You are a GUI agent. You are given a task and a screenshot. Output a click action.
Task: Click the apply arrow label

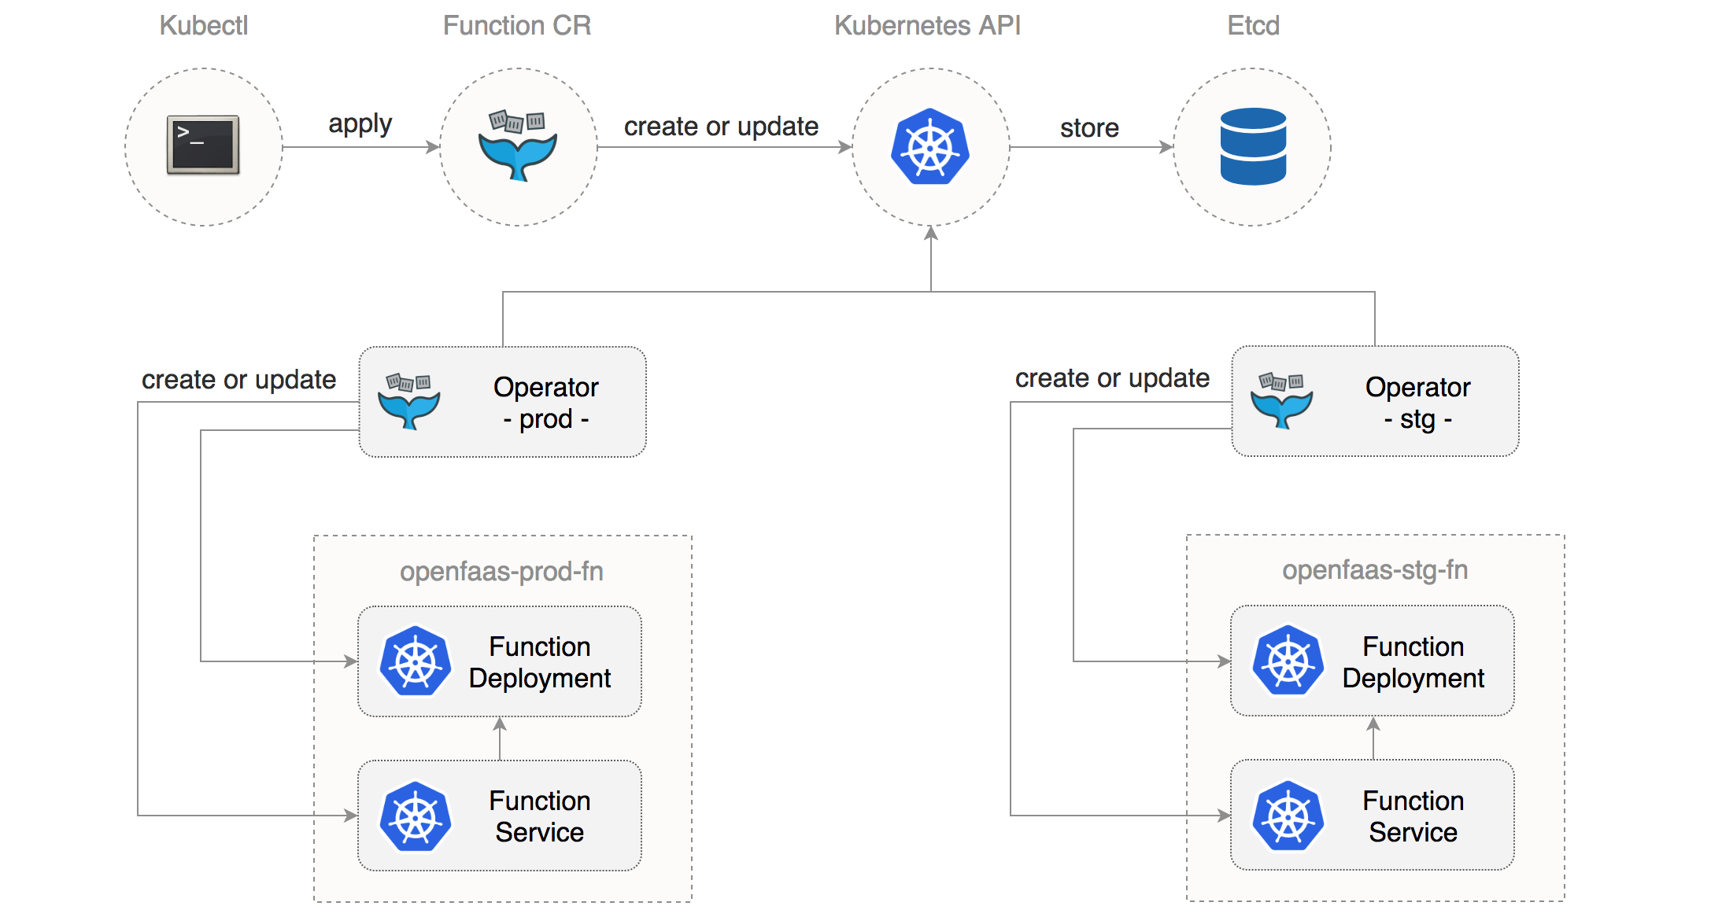coord(360,124)
